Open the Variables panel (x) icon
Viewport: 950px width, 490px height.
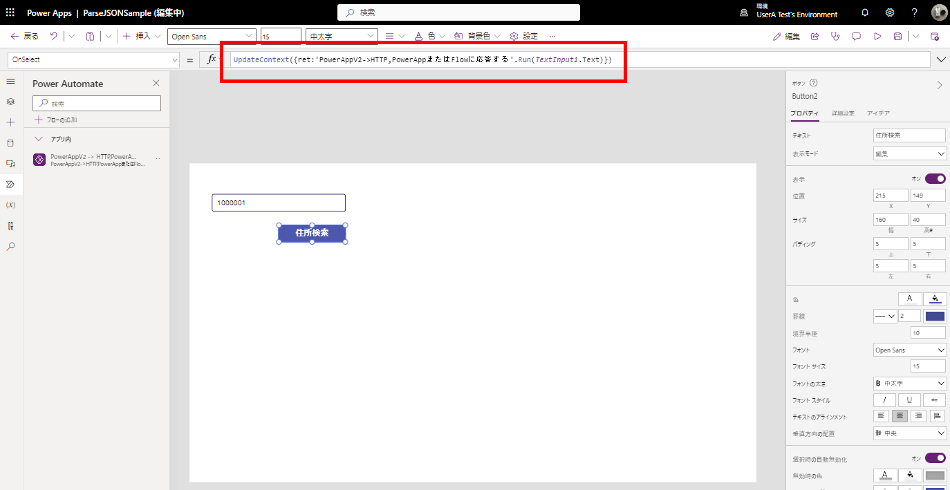click(10, 205)
